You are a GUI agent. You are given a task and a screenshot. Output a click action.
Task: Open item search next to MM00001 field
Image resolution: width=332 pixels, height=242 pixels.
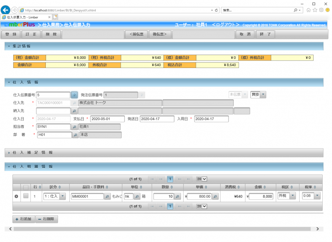107,196
